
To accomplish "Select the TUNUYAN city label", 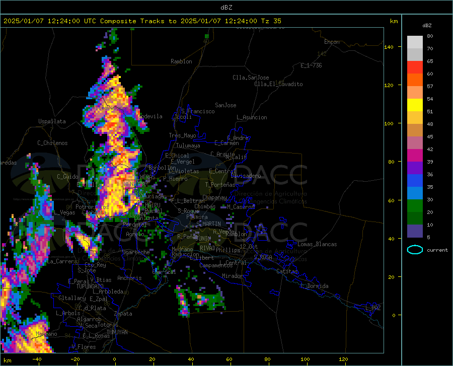I will pos(117,332).
